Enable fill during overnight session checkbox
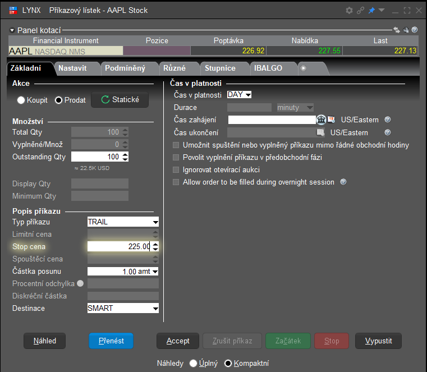This screenshot has height=372, width=427. [176, 182]
